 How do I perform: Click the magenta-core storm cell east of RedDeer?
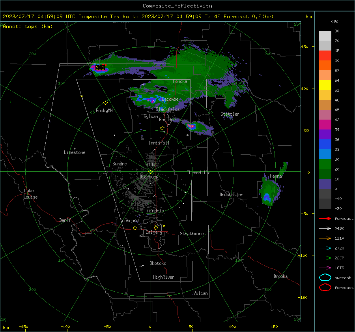[192, 126]
